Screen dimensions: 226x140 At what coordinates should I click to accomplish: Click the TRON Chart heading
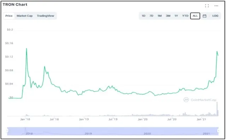click(15, 5)
